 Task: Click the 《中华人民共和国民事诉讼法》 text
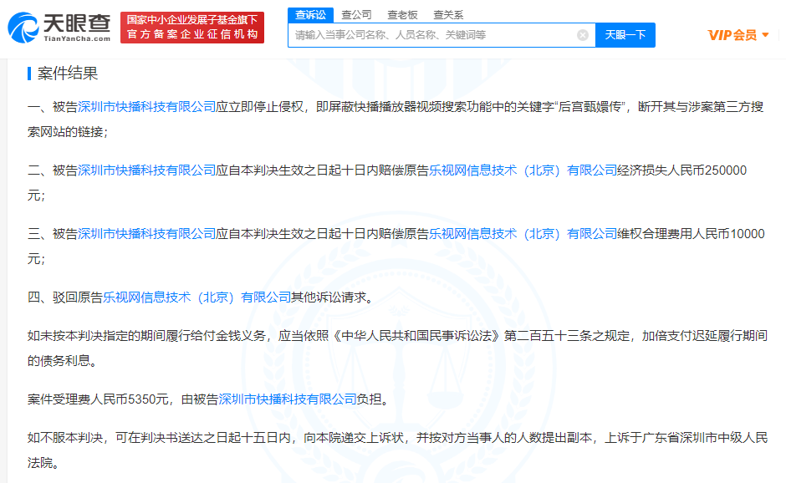coord(416,336)
